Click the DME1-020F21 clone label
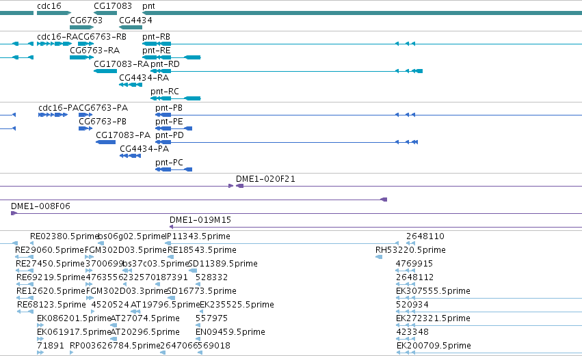Screen dimensions: 582x356 pyautogui.click(x=265, y=179)
